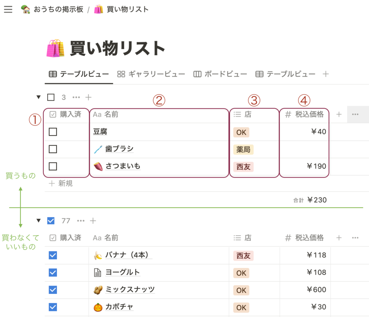Click the 新規 add row button
Viewport: 369px width, 317px height.
[61, 184]
